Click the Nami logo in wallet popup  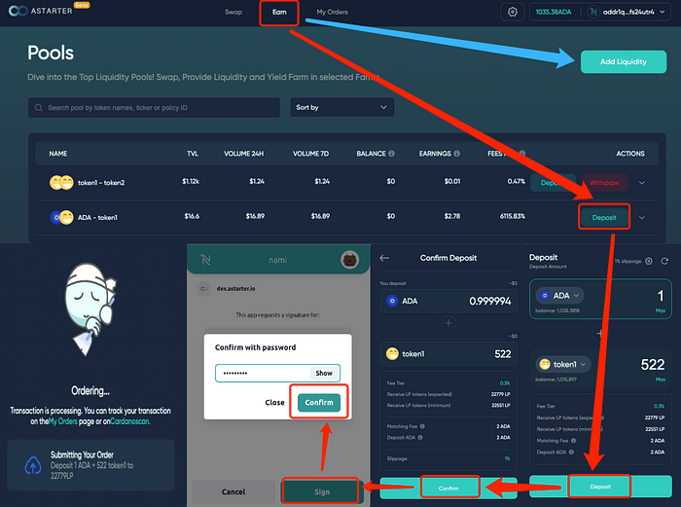(205, 260)
